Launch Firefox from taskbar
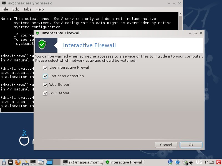This screenshot has height=166, width=222. pos(18,162)
